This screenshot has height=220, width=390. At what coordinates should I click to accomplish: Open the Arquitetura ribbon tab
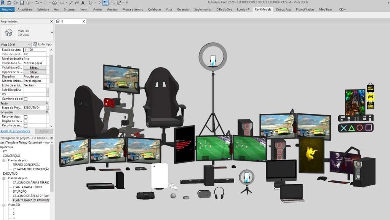pyautogui.click(x=25, y=9)
